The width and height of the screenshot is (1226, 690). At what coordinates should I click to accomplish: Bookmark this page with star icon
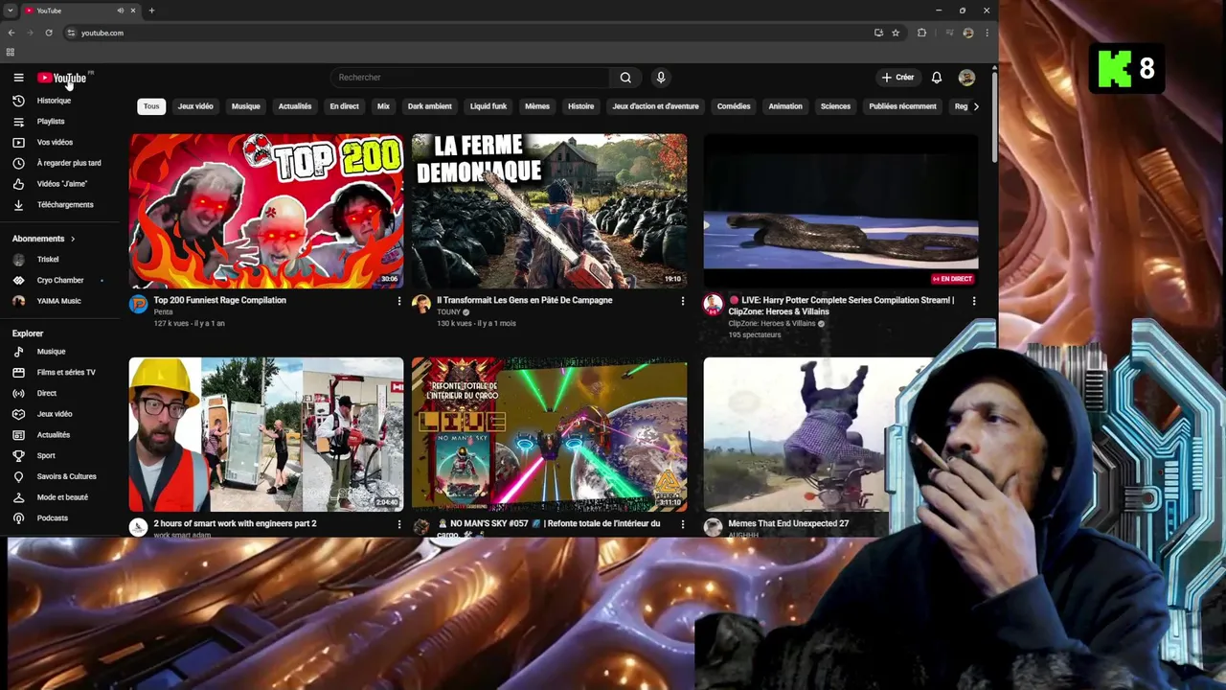[896, 33]
